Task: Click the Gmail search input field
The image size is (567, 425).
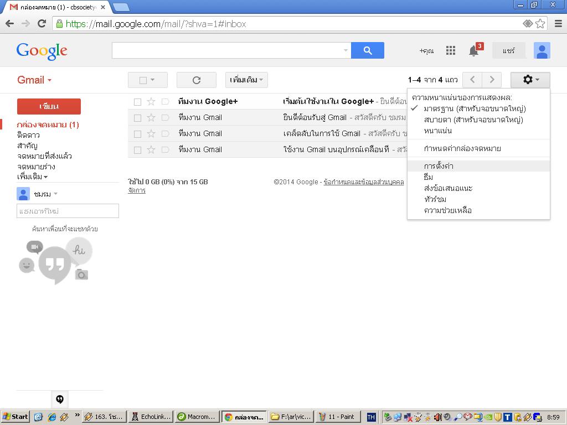Action: click(x=227, y=50)
